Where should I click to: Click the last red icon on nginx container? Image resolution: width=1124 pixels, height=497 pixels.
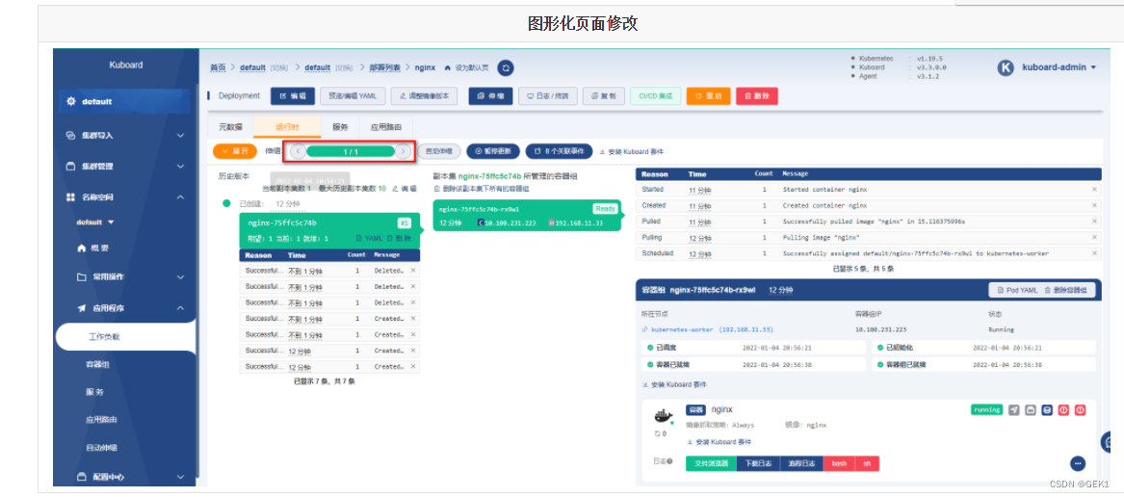1081,410
